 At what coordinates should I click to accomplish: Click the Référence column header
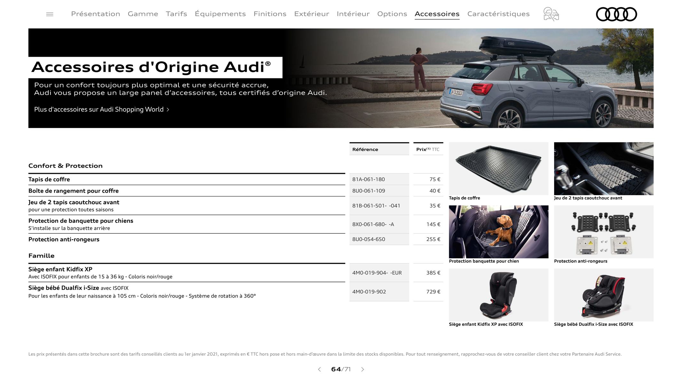point(379,149)
